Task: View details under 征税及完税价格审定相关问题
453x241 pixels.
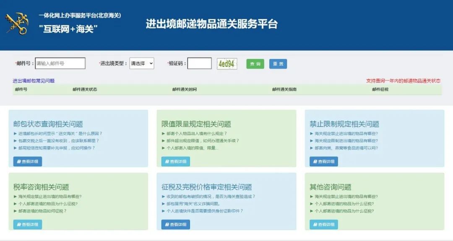Action: (x=175, y=224)
